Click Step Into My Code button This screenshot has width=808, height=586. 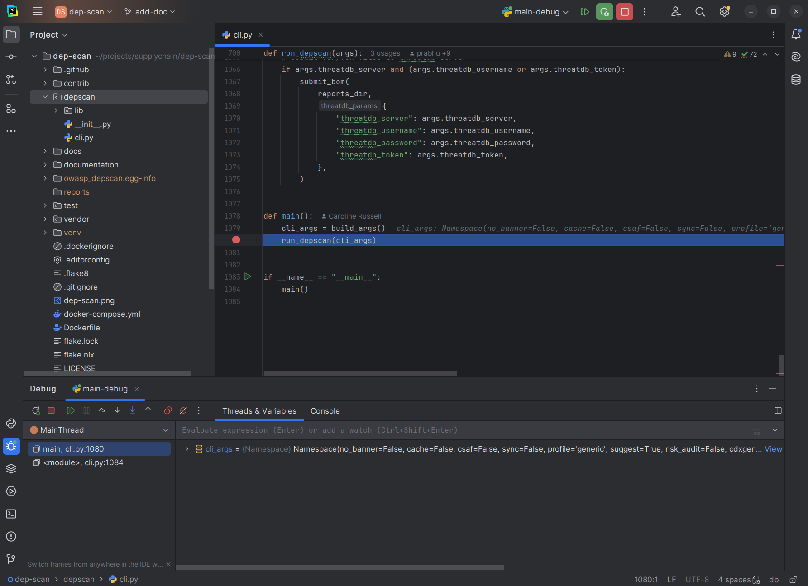pos(133,411)
